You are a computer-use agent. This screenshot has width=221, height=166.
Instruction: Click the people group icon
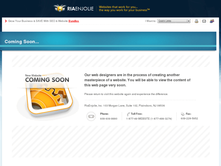[x=212, y=21]
